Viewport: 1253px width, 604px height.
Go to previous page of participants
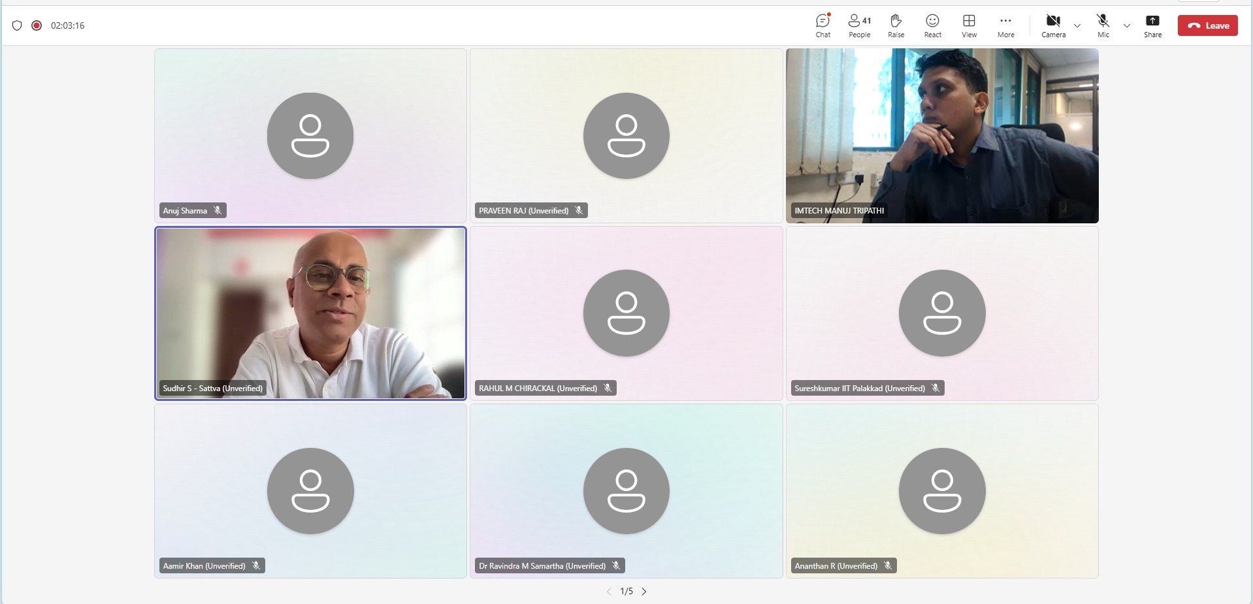609,592
